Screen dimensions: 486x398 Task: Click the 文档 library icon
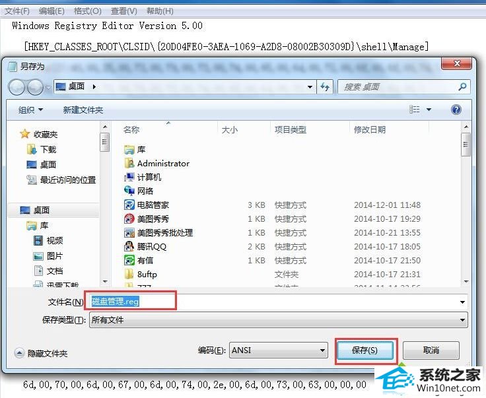point(38,271)
